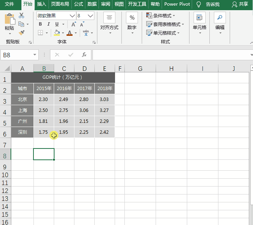Open font name dropdown 微软雅黑
Viewport: 253px width, 225px height.
tap(72, 16)
